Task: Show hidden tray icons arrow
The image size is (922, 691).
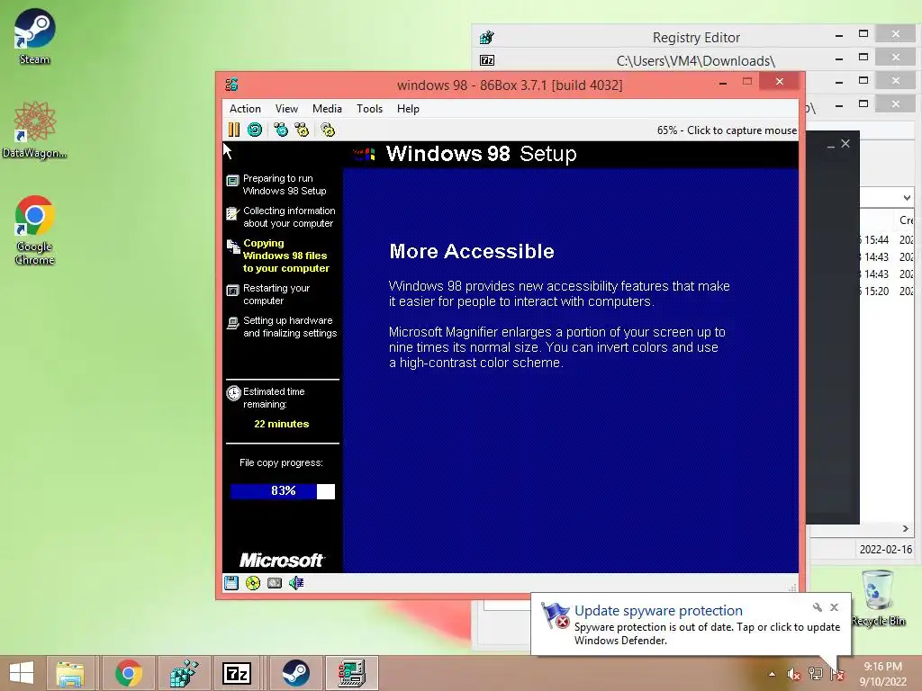Action: [772, 674]
